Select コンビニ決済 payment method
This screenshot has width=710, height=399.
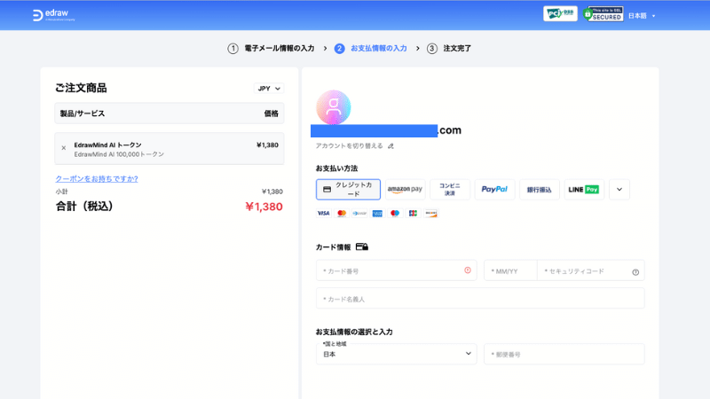pyautogui.click(x=450, y=190)
